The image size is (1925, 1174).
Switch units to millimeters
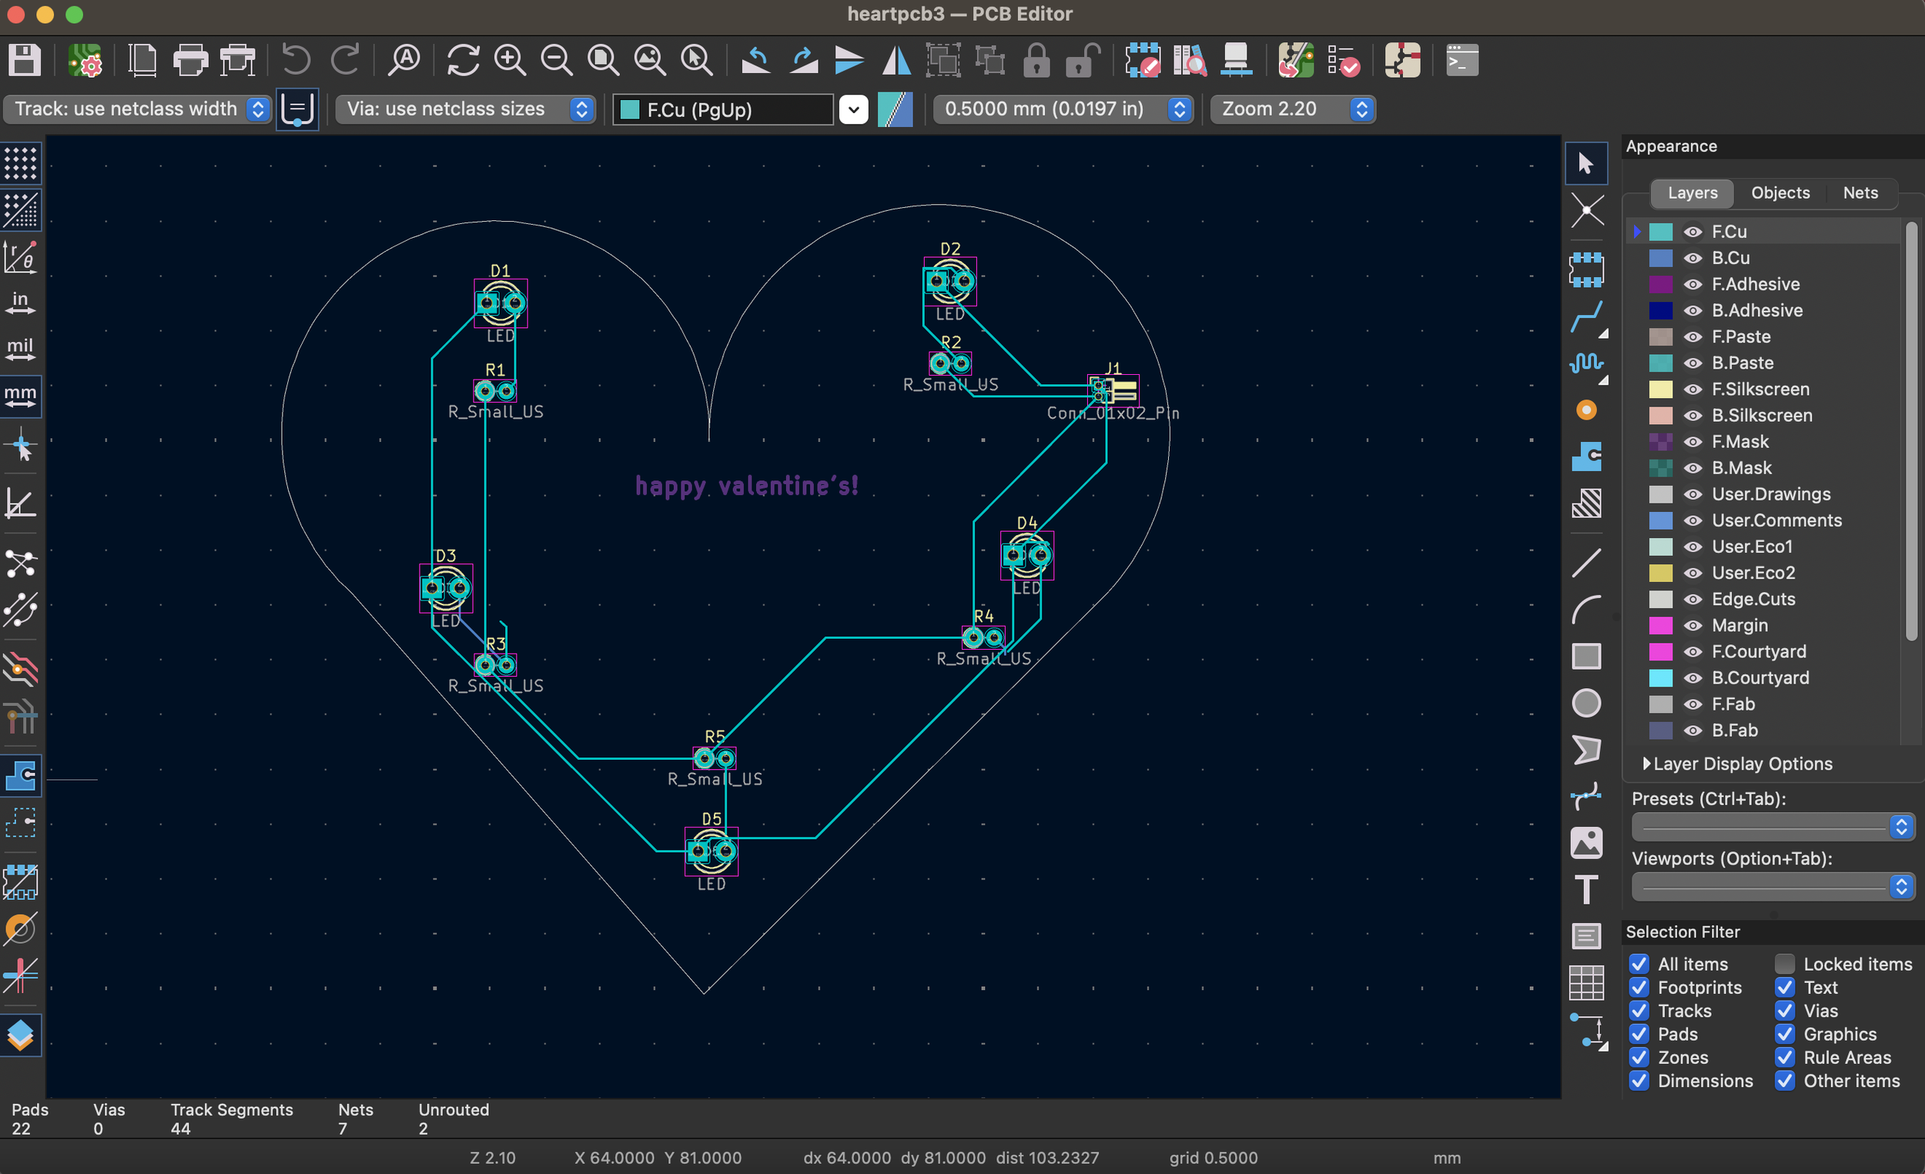pos(20,395)
